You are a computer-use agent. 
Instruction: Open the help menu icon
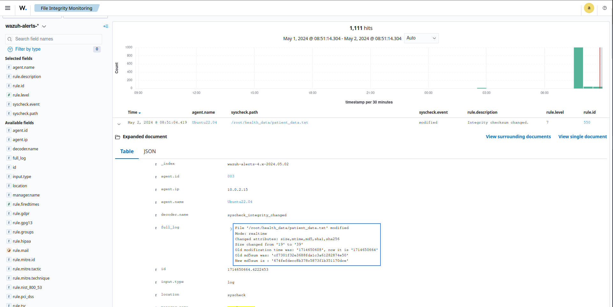[x=604, y=8]
